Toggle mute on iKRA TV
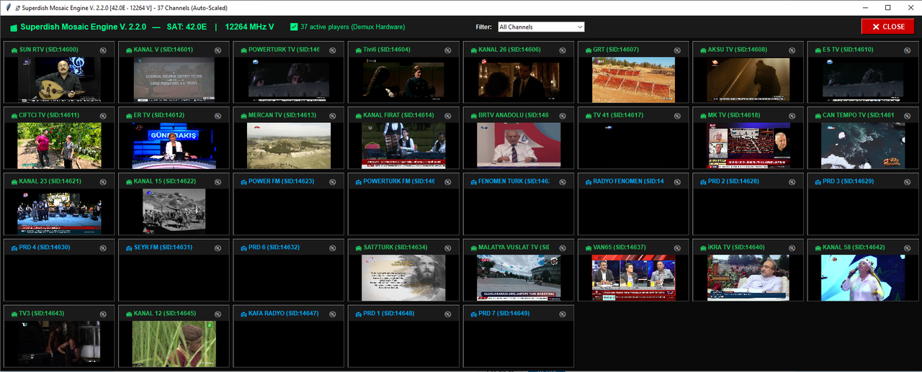 point(792,248)
